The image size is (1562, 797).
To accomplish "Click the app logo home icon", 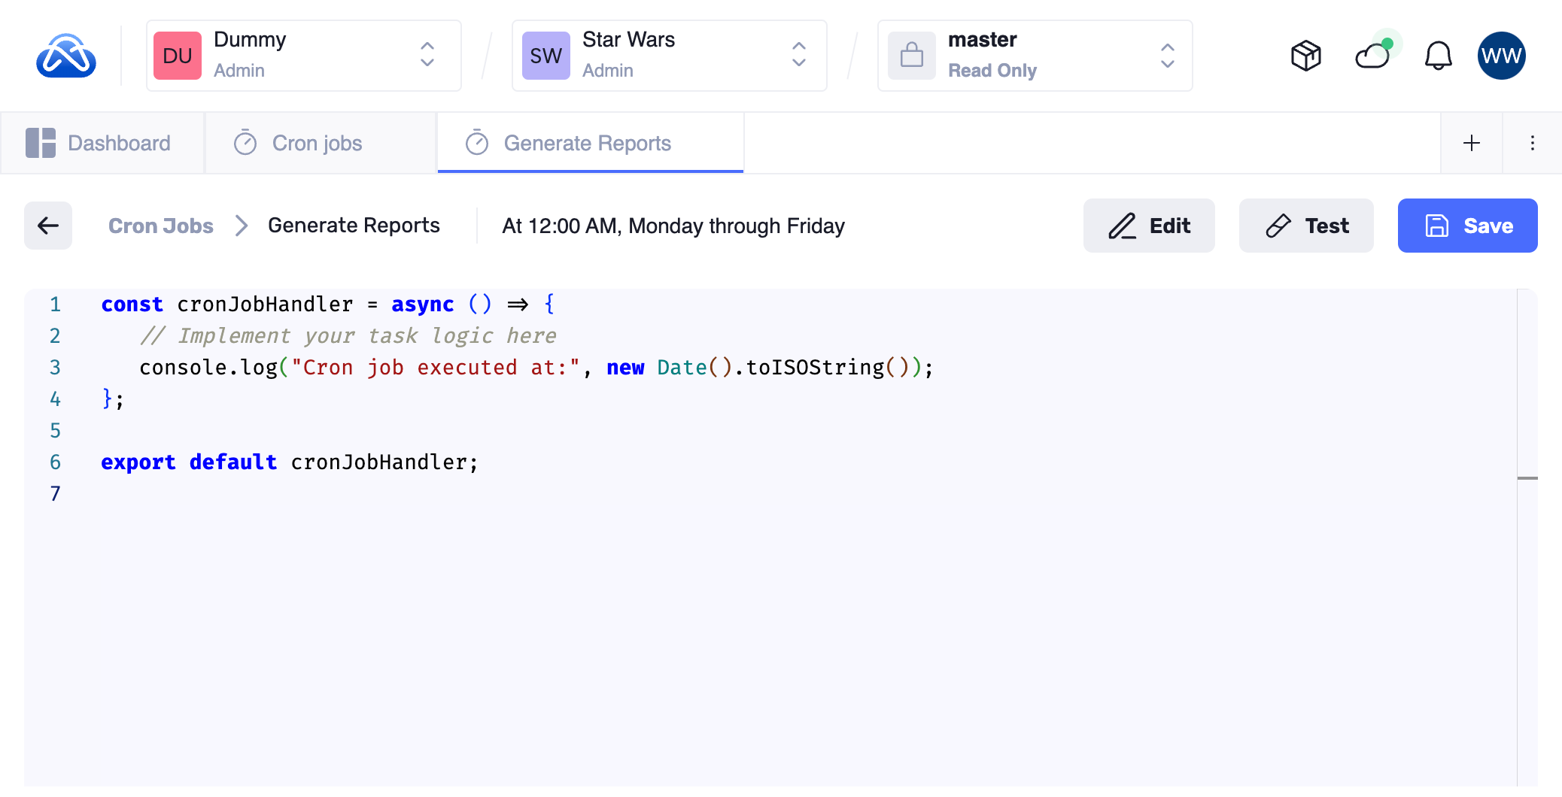I will (x=66, y=56).
